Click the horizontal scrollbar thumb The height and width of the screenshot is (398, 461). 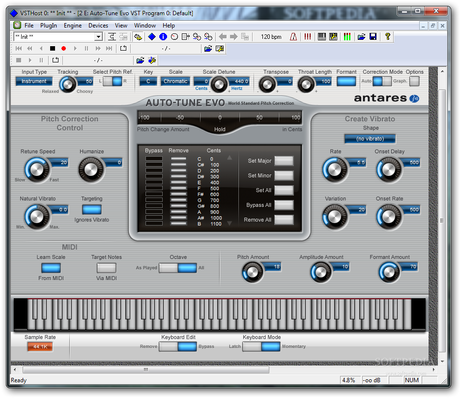pyautogui.click(x=146, y=370)
